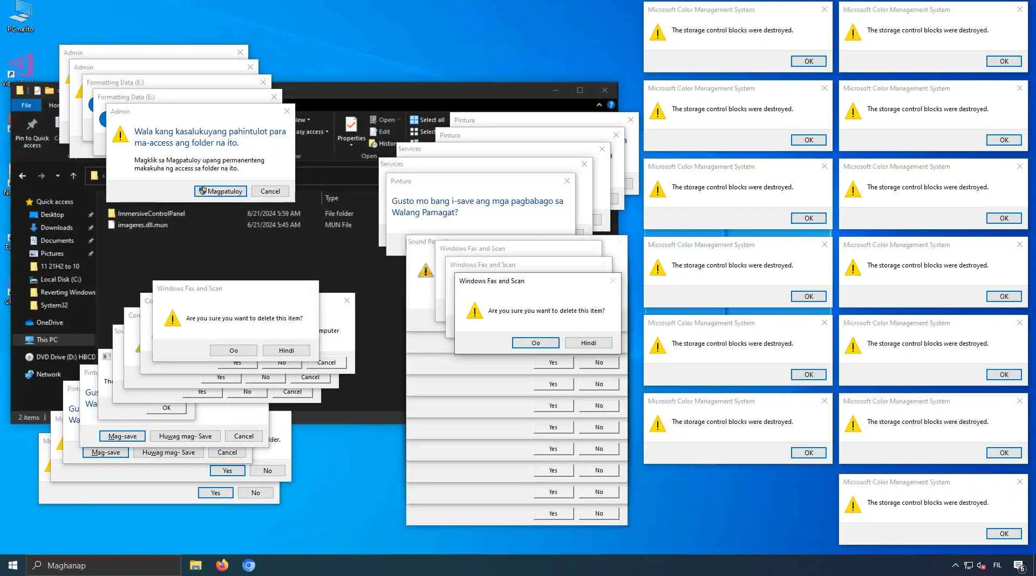Open the Reverting Windows folder in sidebar
The width and height of the screenshot is (1036, 576).
tap(68, 292)
